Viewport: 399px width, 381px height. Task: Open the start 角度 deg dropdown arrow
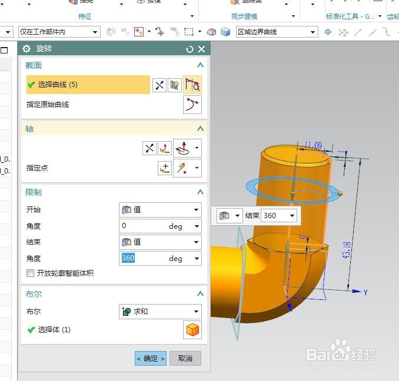point(197,226)
